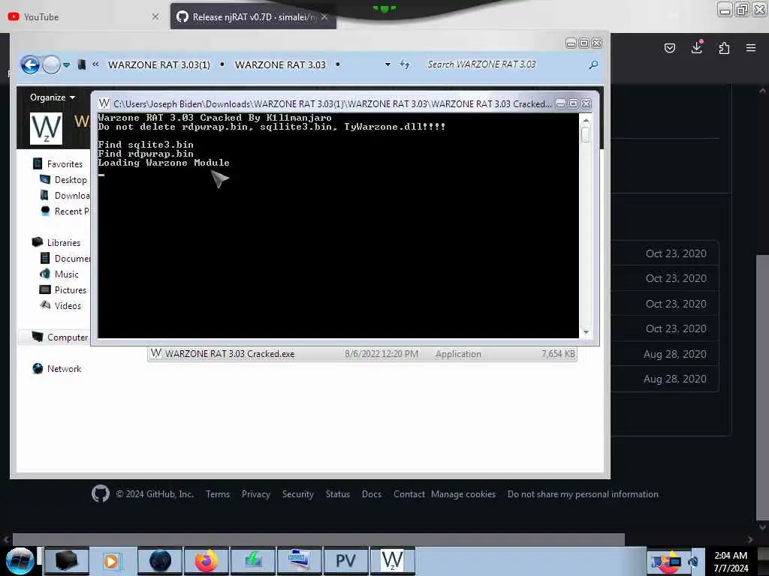The height and width of the screenshot is (576, 769).
Task: Click the Explorer forward arrow button
Action: coord(52,64)
